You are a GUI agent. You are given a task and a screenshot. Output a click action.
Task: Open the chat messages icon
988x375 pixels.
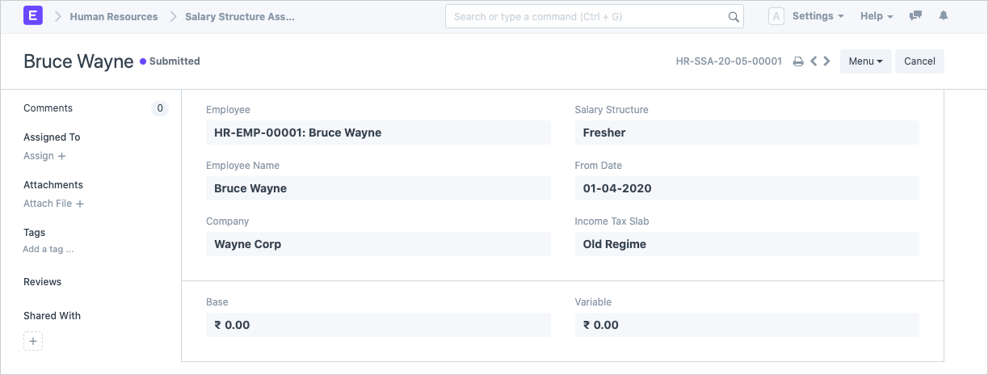coord(915,16)
